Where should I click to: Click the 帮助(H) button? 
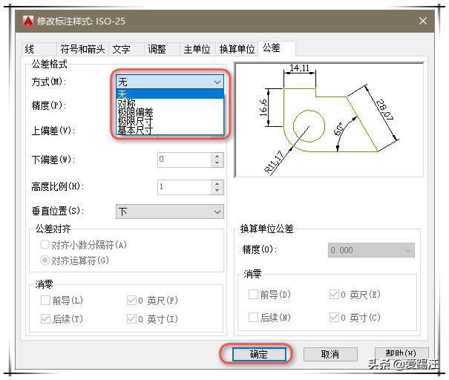[x=402, y=353]
